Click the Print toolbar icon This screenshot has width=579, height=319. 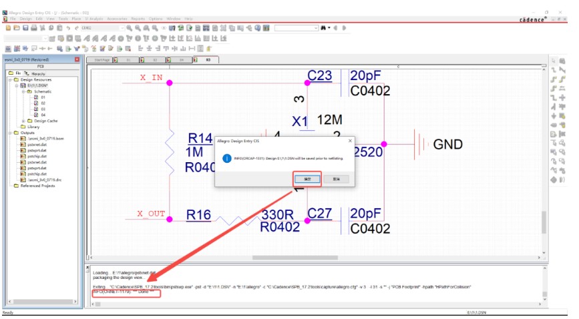[34, 28]
